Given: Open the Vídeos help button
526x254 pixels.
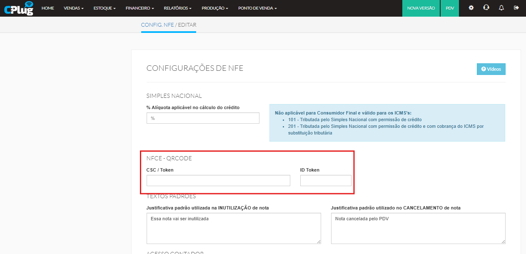Looking at the screenshot, I should pyautogui.click(x=491, y=69).
